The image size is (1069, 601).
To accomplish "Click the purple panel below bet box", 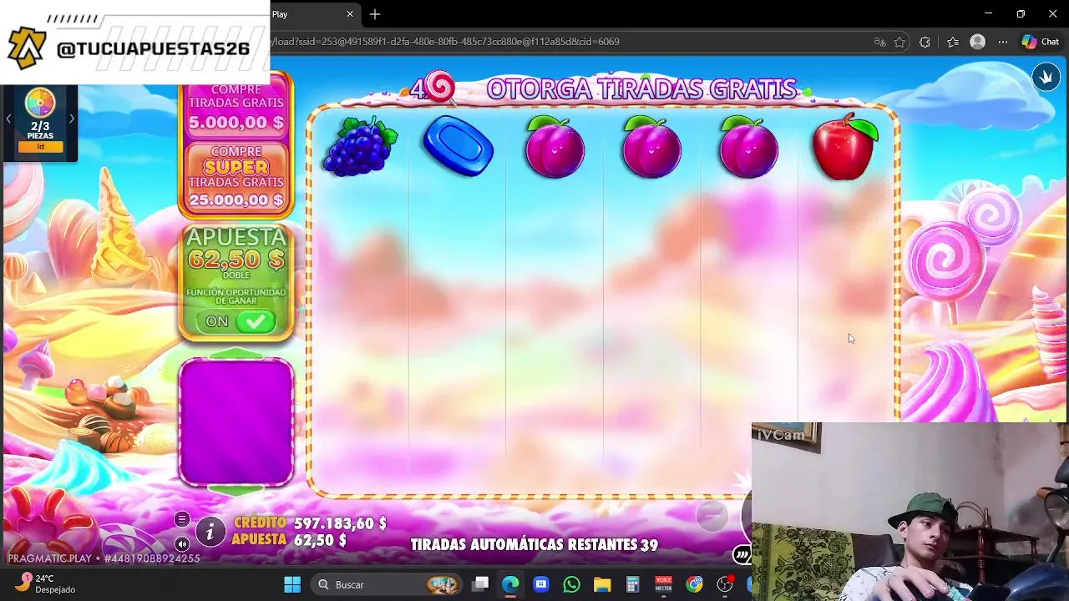I will [236, 422].
